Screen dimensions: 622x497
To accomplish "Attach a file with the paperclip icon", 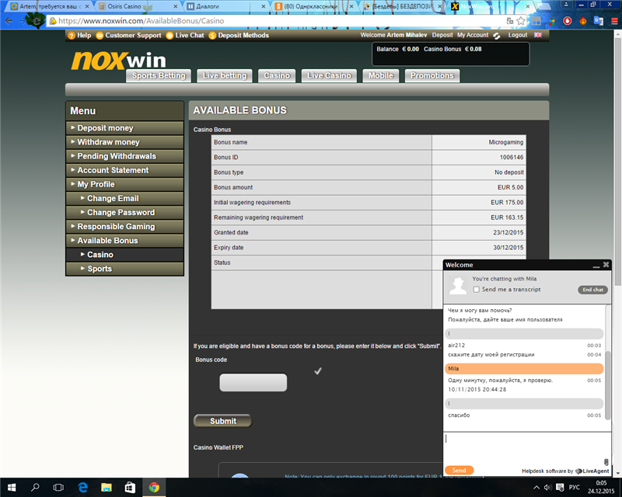I will click(606, 462).
